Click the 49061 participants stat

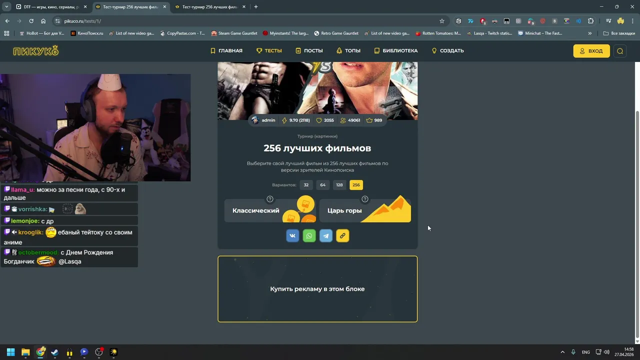pos(350,120)
